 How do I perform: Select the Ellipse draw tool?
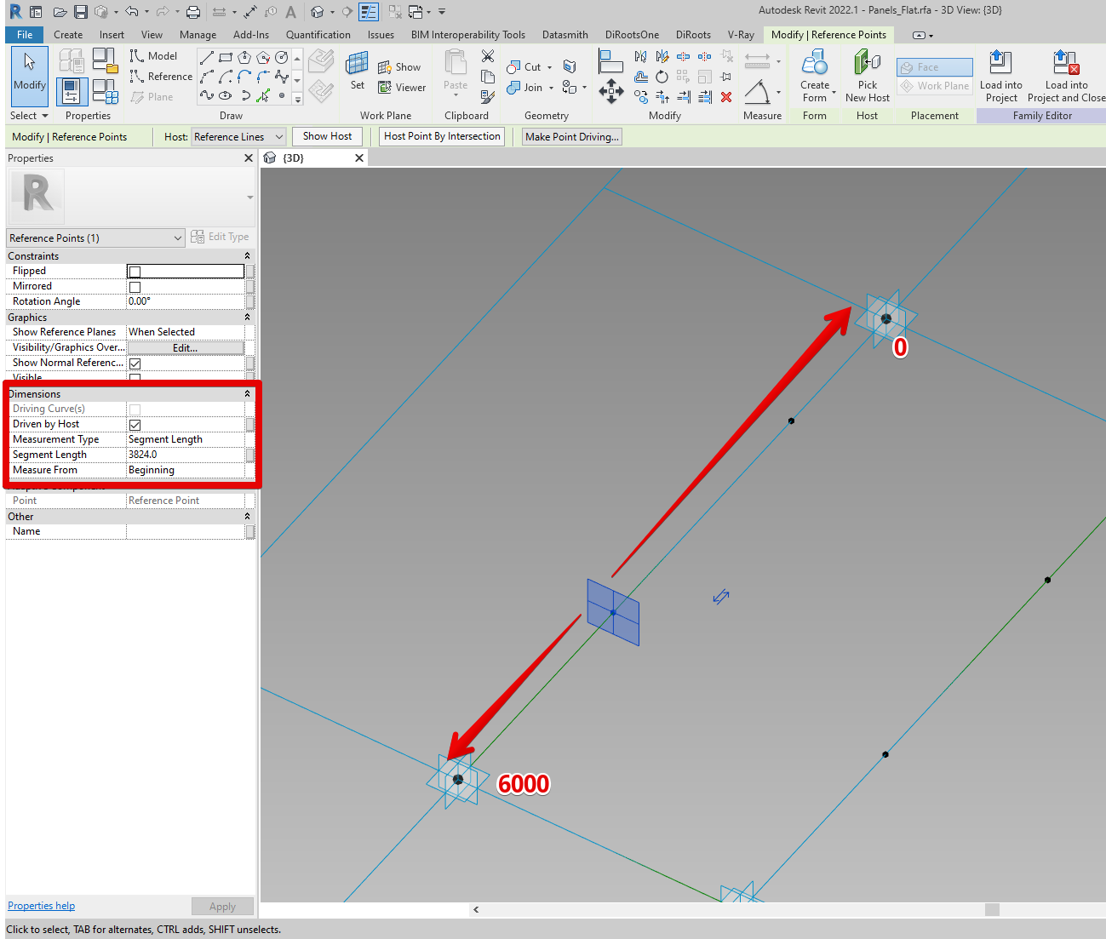pos(226,95)
